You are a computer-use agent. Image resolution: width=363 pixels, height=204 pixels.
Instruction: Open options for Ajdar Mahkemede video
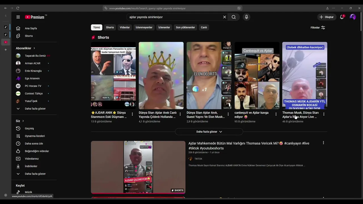pos(323,143)
